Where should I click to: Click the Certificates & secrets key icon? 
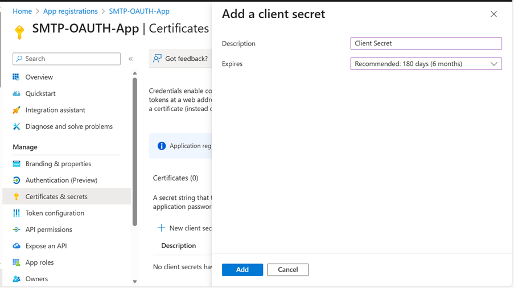pos(17,196)
